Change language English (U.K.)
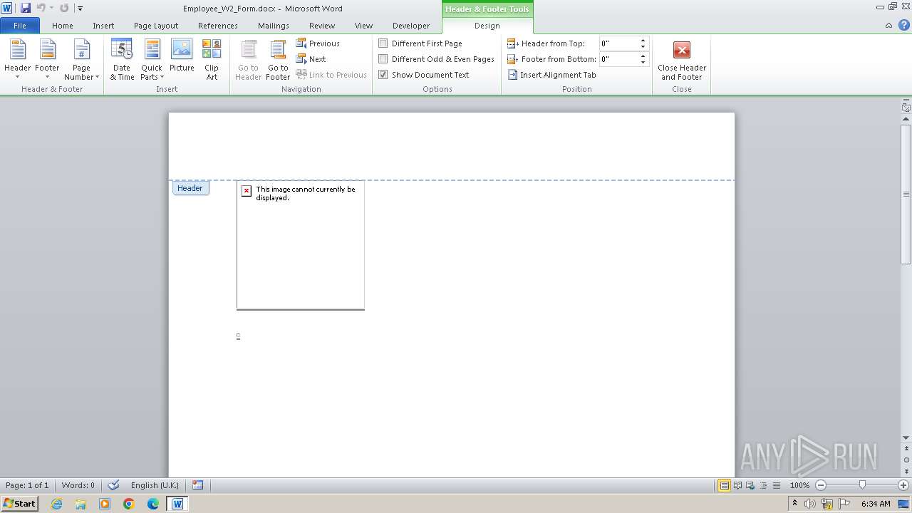 155,485
